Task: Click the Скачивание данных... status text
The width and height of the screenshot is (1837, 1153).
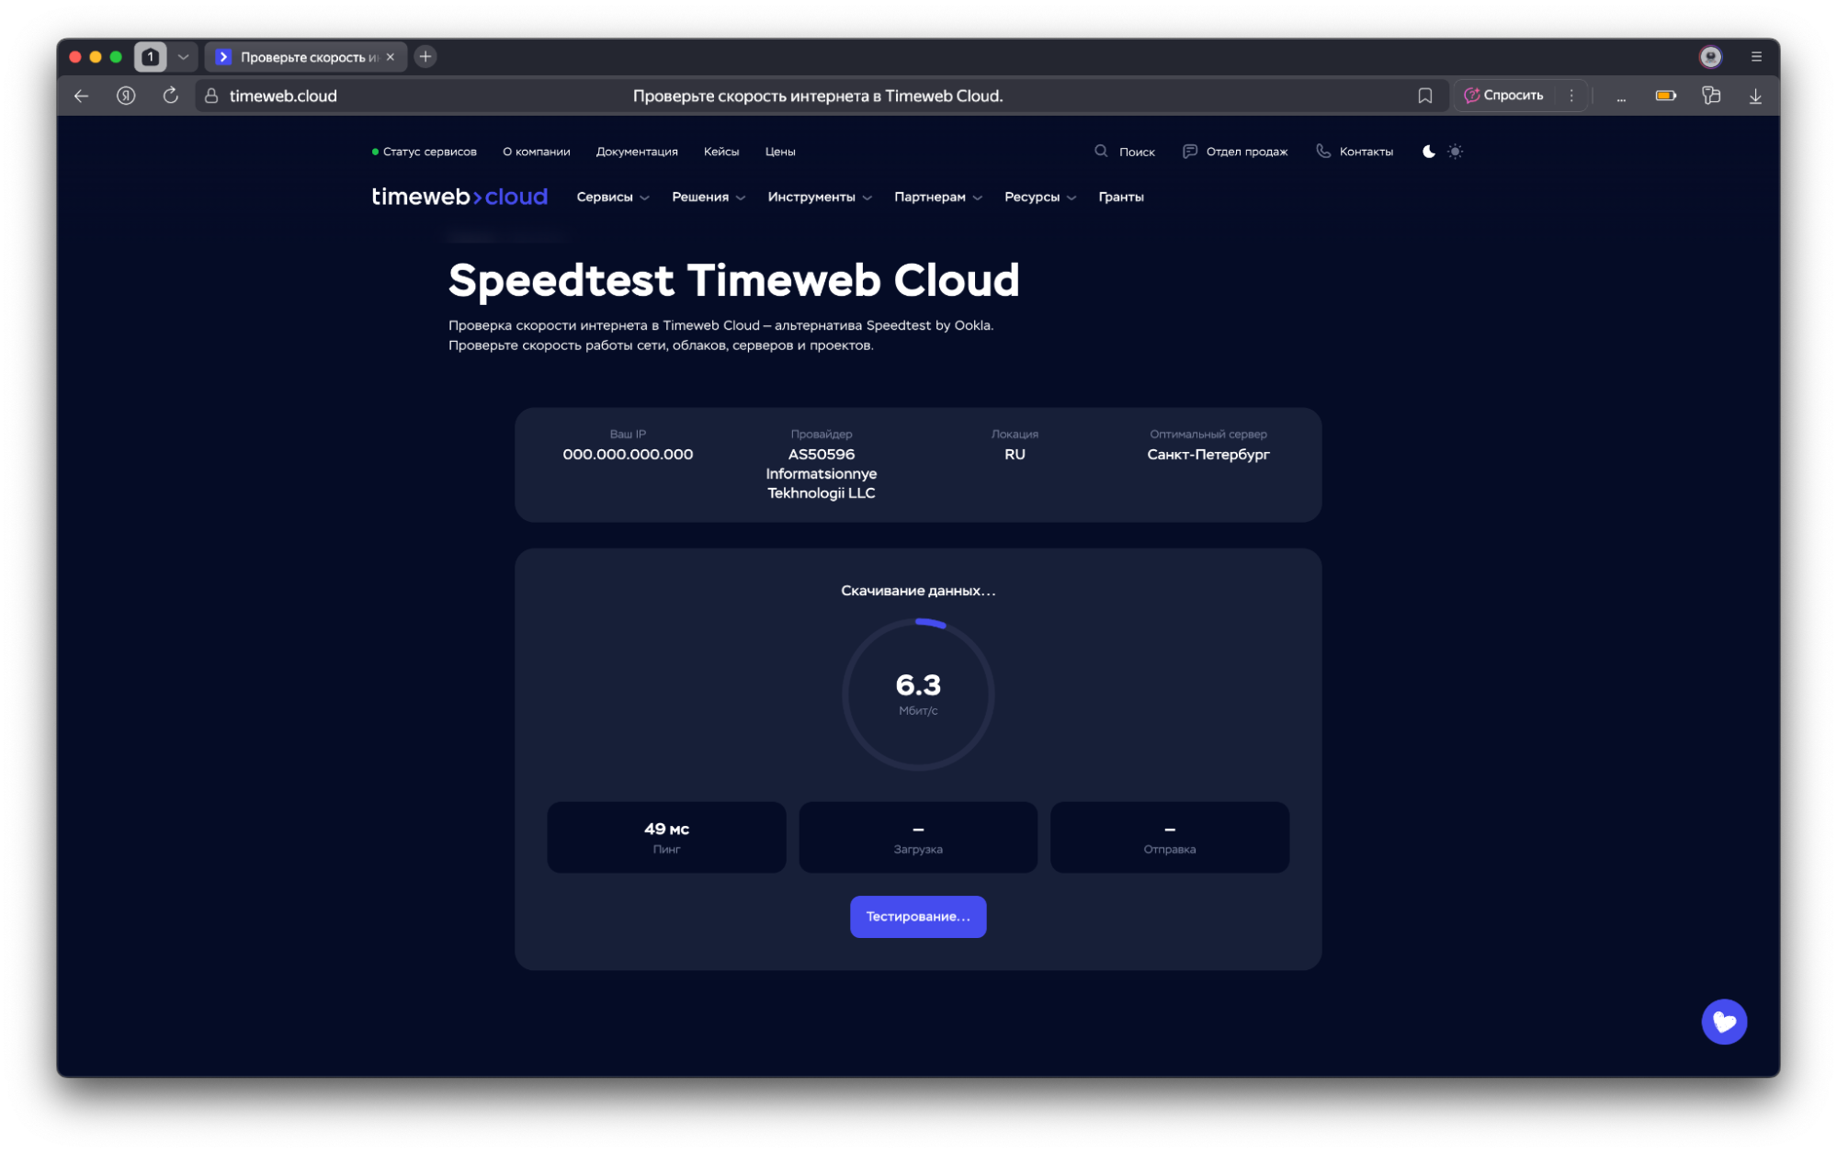Action: pyautogui.click(x=918, y=591)
